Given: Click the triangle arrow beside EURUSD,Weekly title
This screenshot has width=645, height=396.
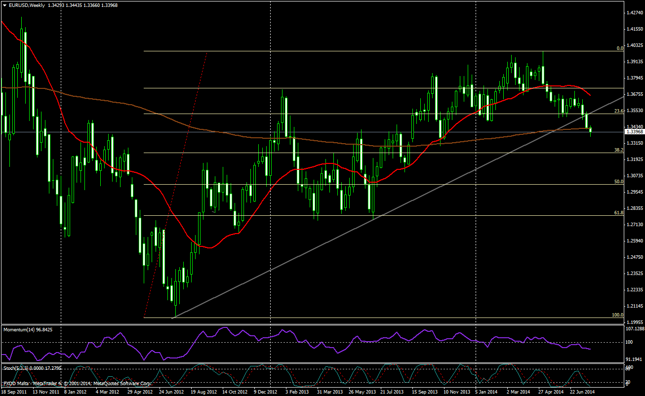Looking at the screenshot, I should point(4,5).
